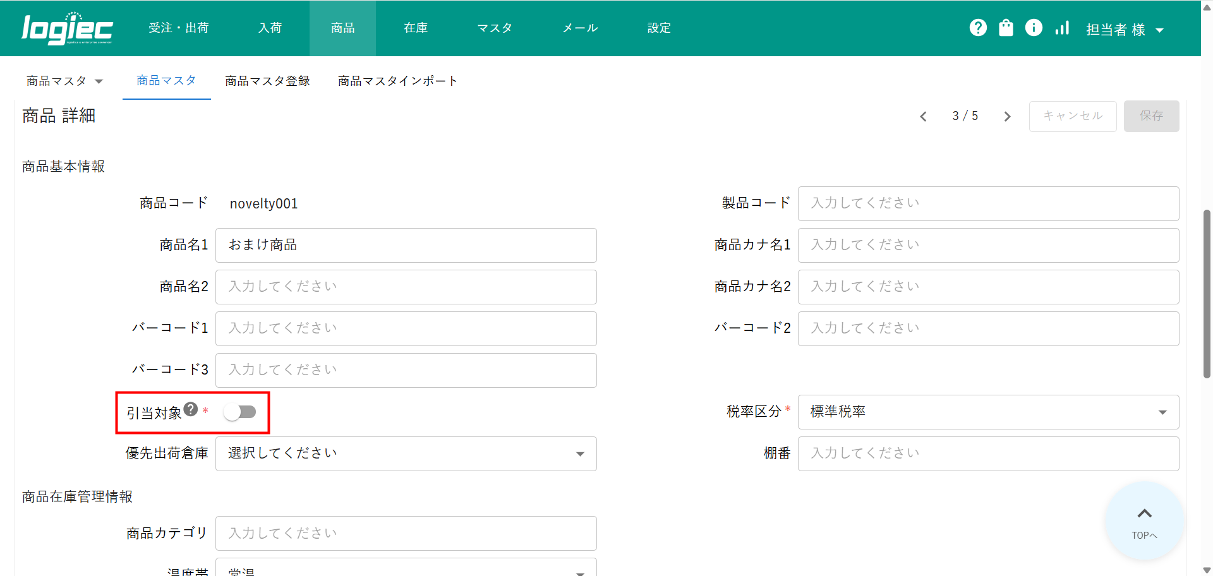
Task: Go to next product with right chevron
Action: [1007, 116]
